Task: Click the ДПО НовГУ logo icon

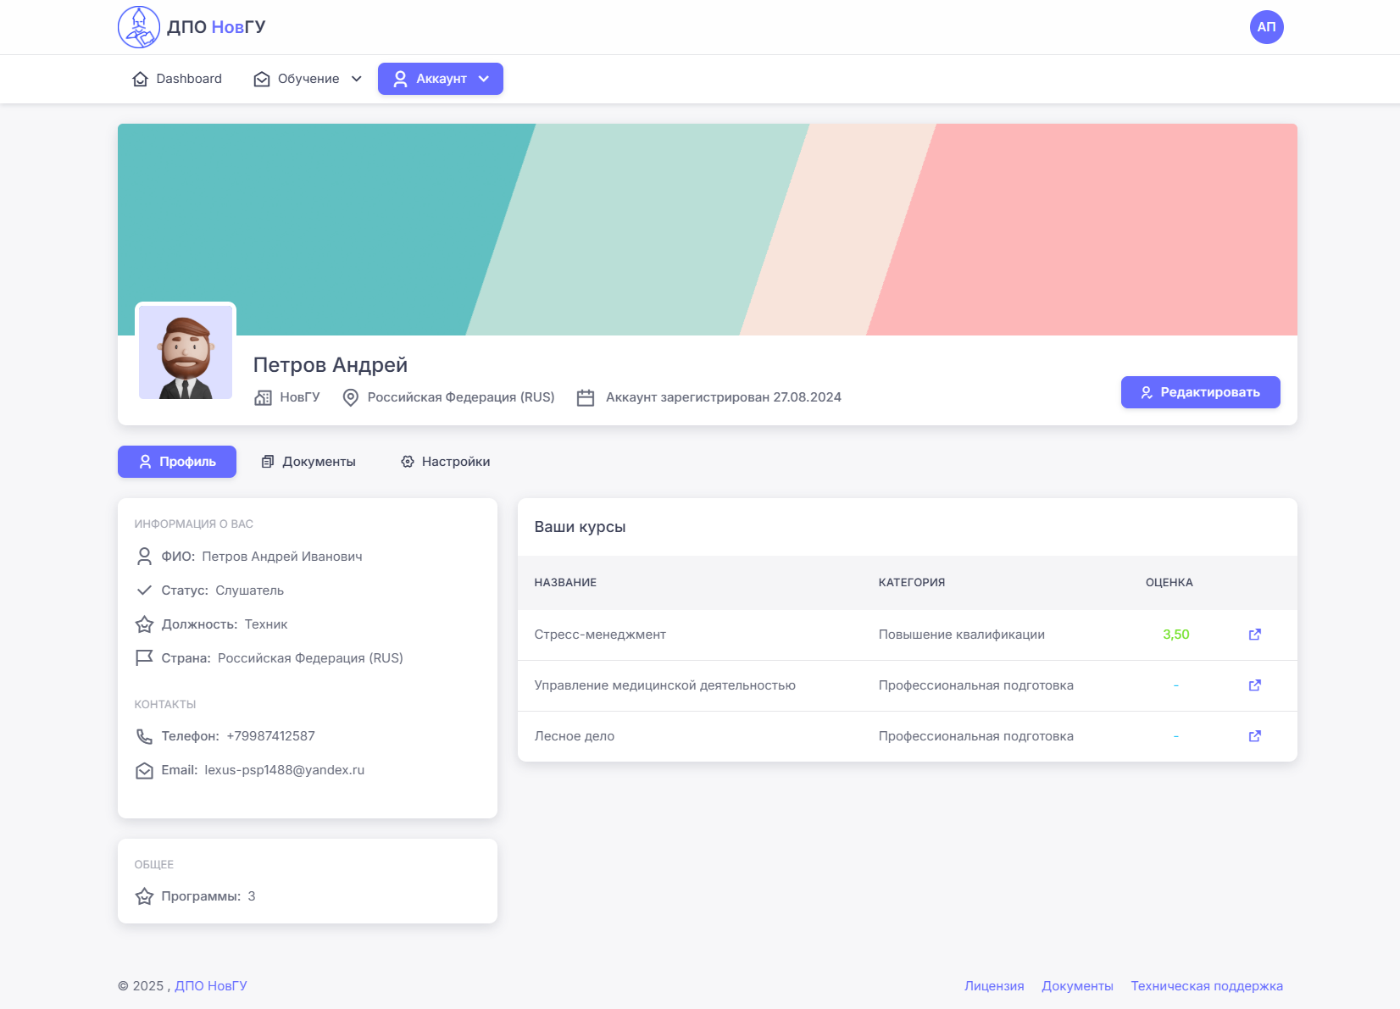Action: pyautogui.click(x=139, y=27)
